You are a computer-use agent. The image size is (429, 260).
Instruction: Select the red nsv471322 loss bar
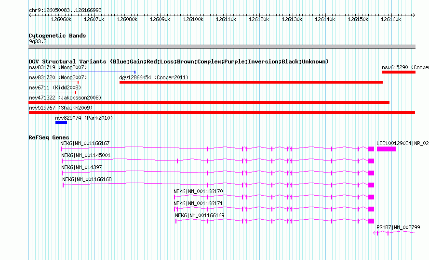[x=209, y=102]
